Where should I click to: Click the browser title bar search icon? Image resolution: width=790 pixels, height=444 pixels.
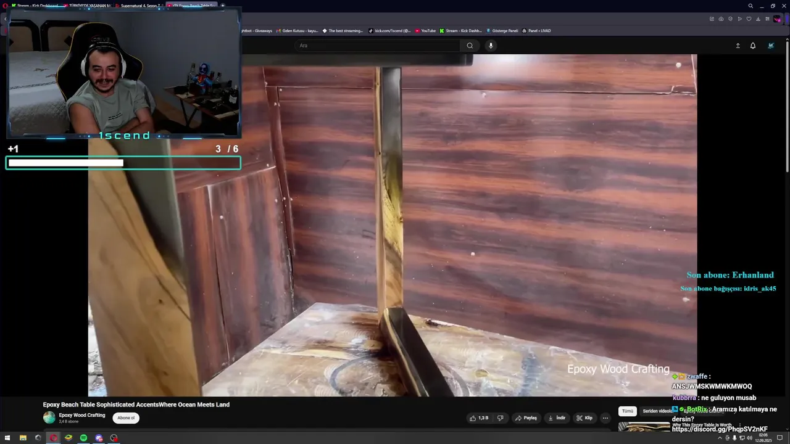point(750,6)
